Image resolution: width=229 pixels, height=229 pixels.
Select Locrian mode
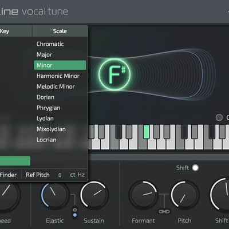click(x=46, y=140)
